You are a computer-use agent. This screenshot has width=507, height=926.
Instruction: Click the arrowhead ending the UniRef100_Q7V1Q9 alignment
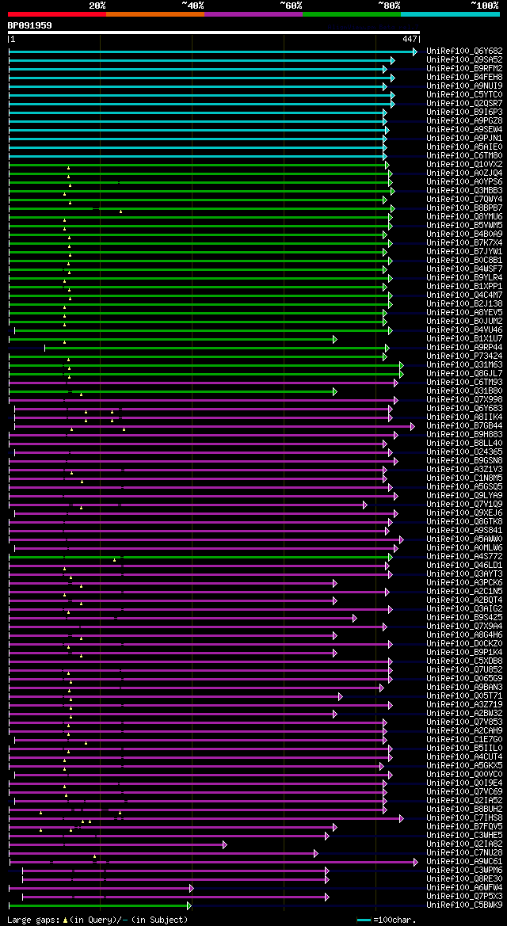point(364,505)
